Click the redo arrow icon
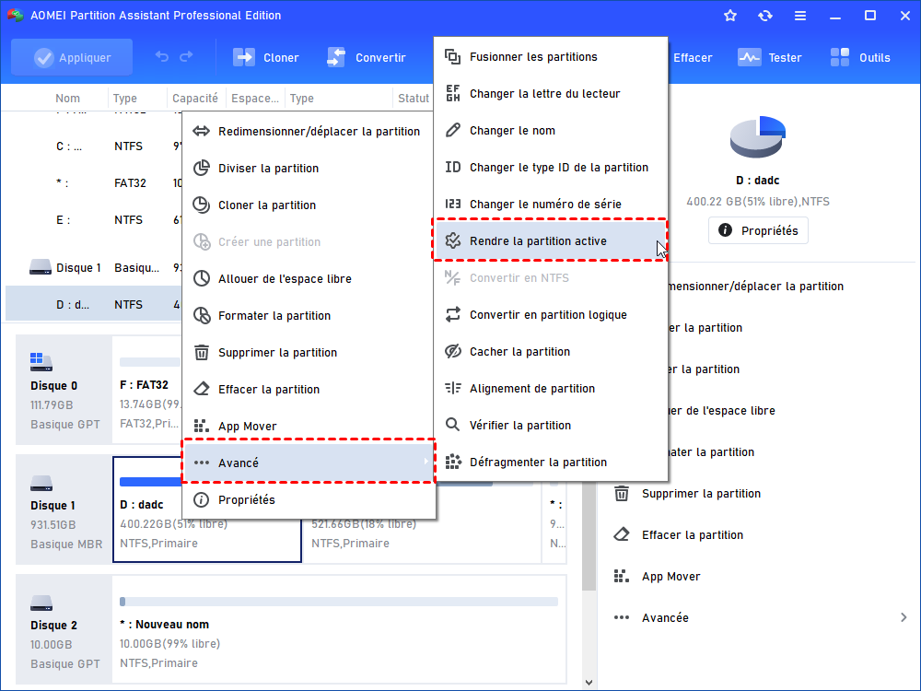The image size is (921, 691). pos(186,57)
